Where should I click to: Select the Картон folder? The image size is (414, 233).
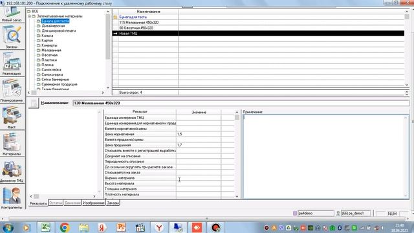[47, 40]
